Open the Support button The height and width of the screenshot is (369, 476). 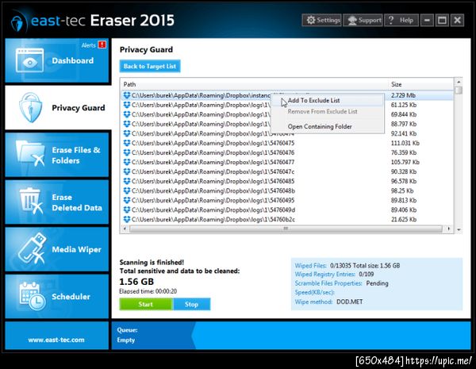(x=363, y=21)
